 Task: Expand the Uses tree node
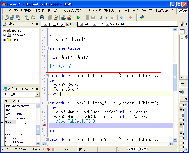pos(5,40)
